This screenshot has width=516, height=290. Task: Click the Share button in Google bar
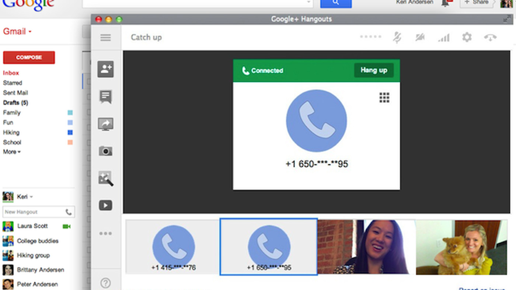[x=476, y=3]
